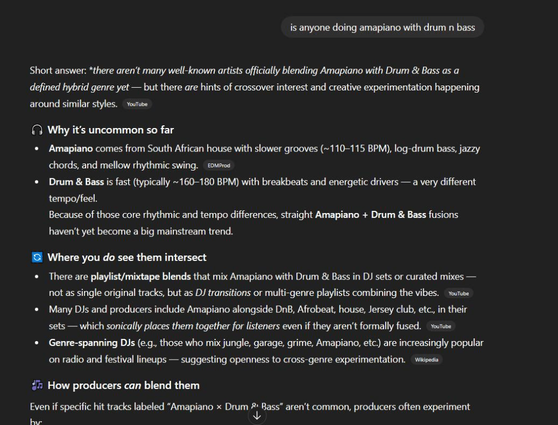This screenshot has width=558, height=425.
Task: Click the music notes icon beside "How producers"
Action: pyautogui.click(x=37, y=385)
